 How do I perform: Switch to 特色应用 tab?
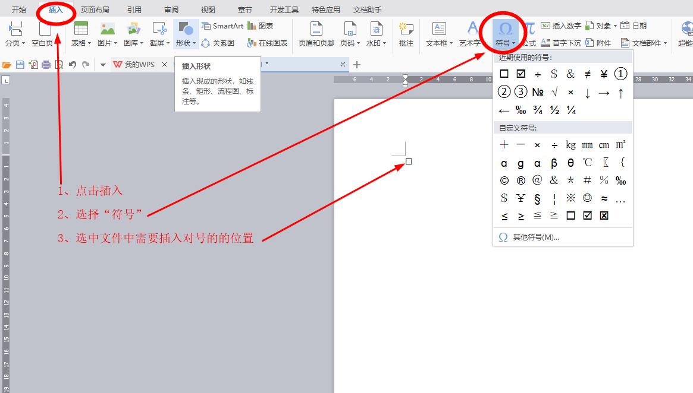click(326, 9)
